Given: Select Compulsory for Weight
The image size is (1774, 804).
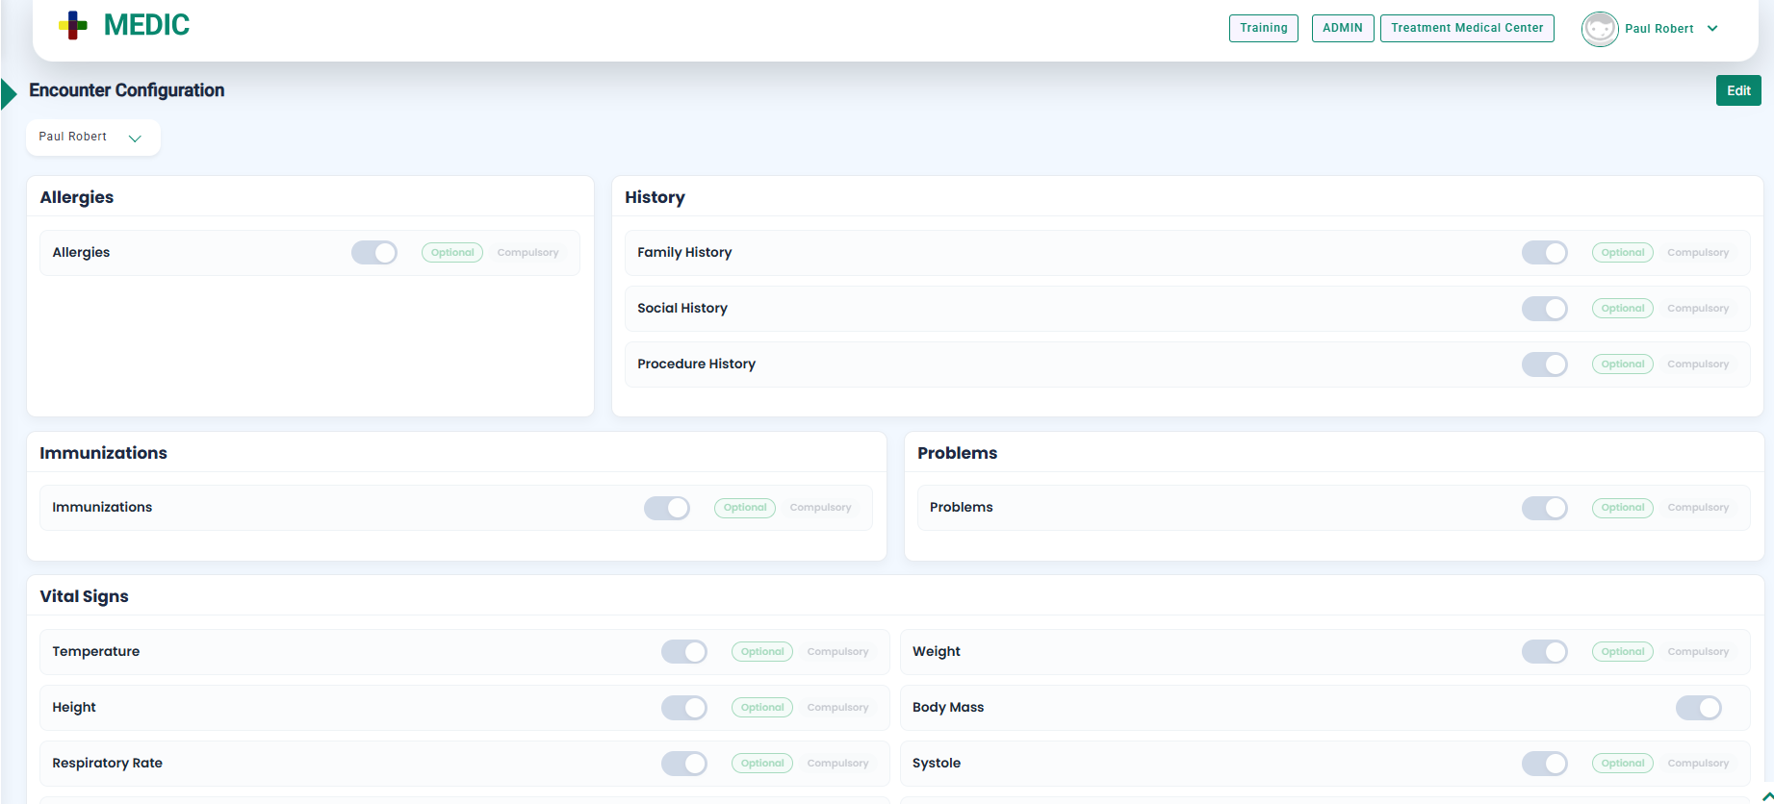Looking at the screenshot, I should [1697, 652].
